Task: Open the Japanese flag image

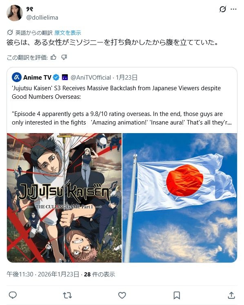Action: 180,198
